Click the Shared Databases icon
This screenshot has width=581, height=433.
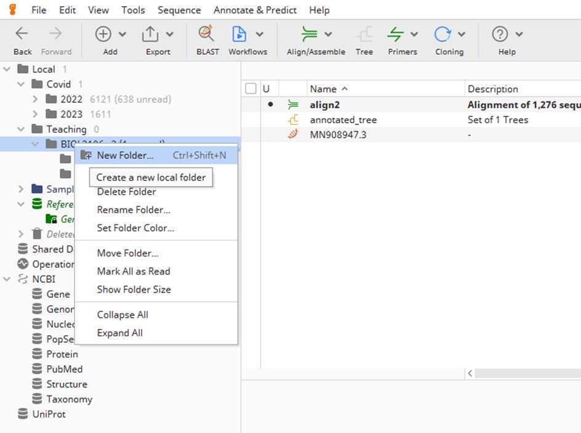pos(23,249)
